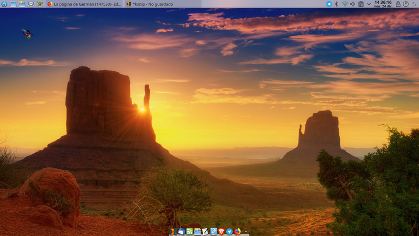The height and width of the screenshot is (236, 419).
Task: Open Telegram tray icon in top panel
Action: coord(329,4)
